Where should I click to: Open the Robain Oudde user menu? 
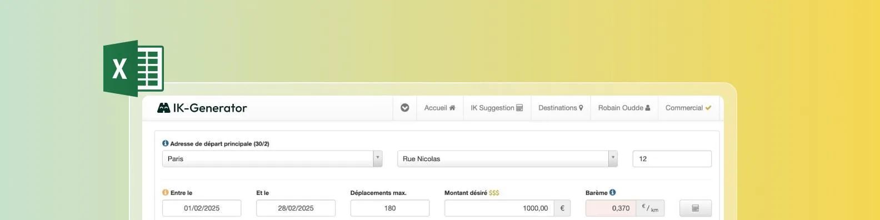click(x=624, y=108)
